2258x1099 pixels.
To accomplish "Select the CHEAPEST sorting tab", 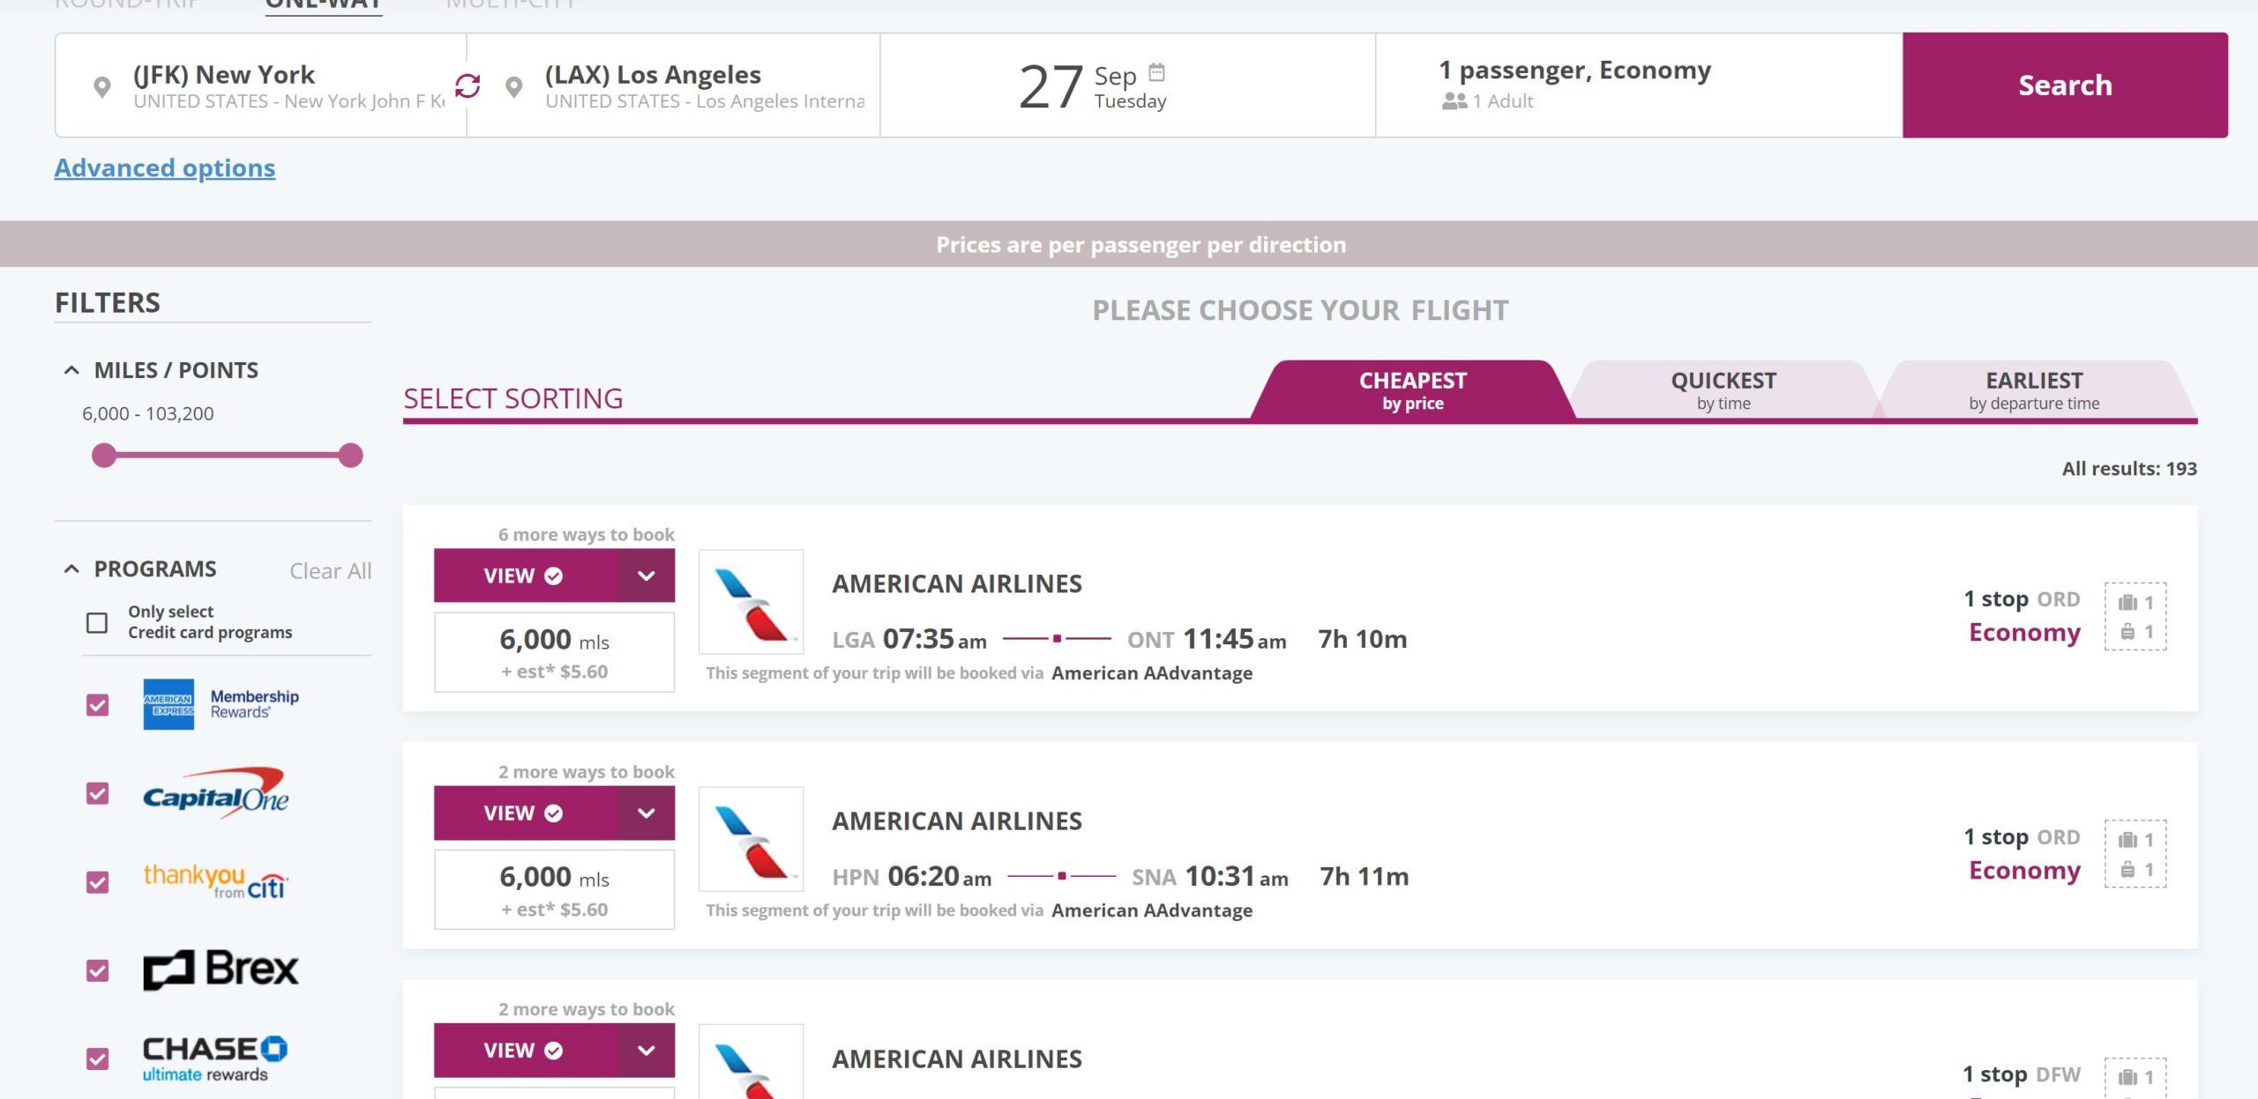I will [1413, 390].
